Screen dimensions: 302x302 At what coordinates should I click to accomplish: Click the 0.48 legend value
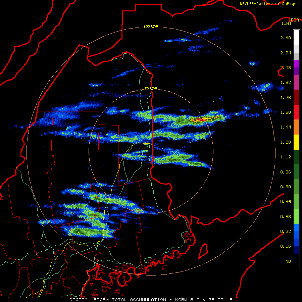(x=286, y=217)
